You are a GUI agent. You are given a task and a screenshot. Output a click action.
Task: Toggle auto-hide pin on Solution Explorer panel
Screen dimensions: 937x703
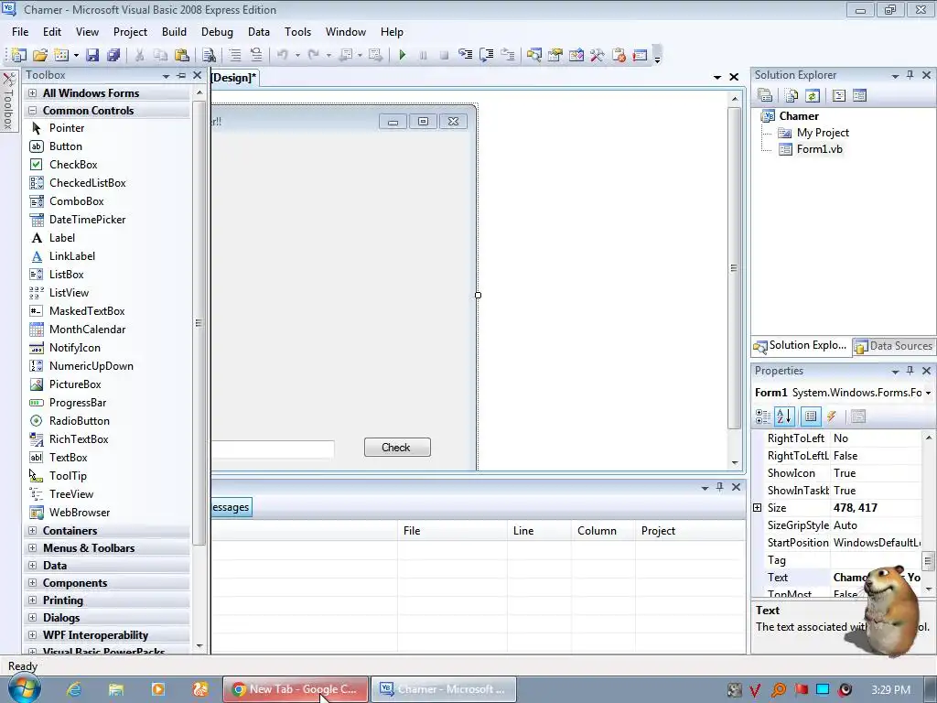pyautogui.click(x=910, y=75)
